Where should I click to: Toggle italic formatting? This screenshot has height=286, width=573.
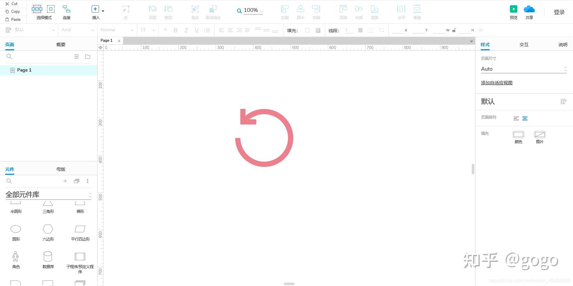[186, 30]
